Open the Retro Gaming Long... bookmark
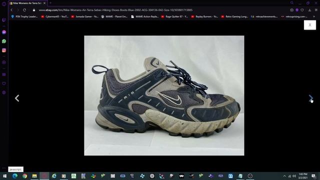The width and height of the screenshot is (320, 180). pos(234,16)
